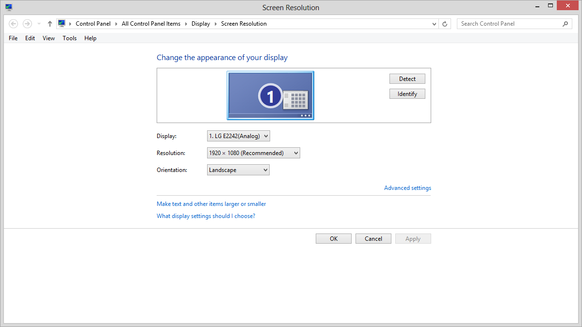This screenshot has height=327, width=582.
Task: Click Screen Resolution breadcrumb
Action: (244, 24)
